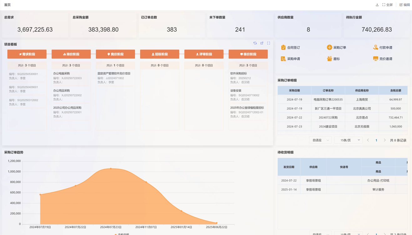Open 项目看板 in new window icon
Viewport: 412px width, 235px height.
pos(262,43)
